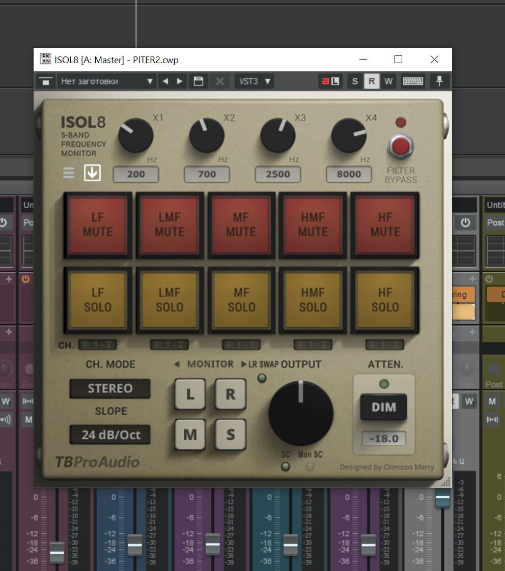The image size is (505, 571).
Task: Open channel selector under LMF SOLO
Action: [170, 345]
